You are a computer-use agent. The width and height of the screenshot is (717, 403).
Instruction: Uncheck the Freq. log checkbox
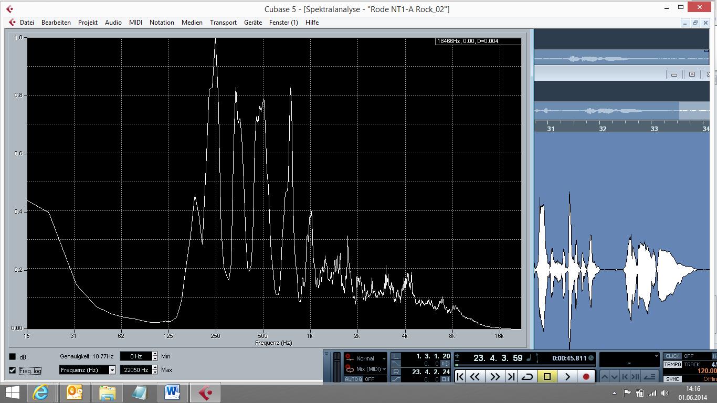[13, 370]
